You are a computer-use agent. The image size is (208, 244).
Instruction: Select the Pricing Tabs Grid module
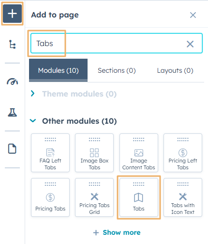(x=94, y=197)
